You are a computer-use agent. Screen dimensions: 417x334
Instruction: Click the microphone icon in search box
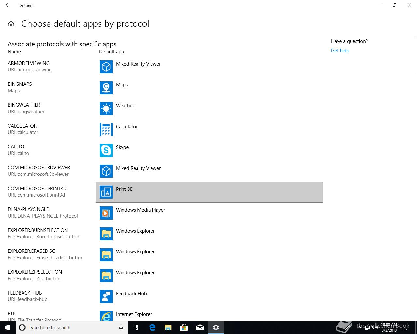tap(121, 327)
